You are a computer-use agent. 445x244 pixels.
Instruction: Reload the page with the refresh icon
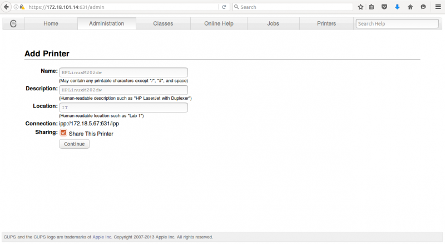[224, 7]
